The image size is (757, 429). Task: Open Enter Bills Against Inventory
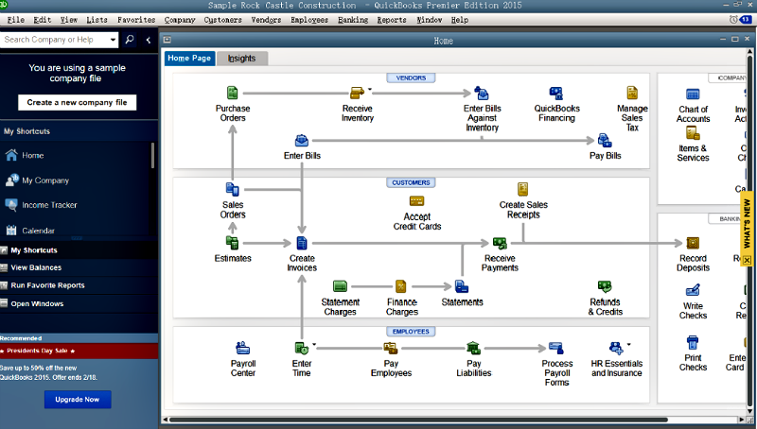coord(482,93)
